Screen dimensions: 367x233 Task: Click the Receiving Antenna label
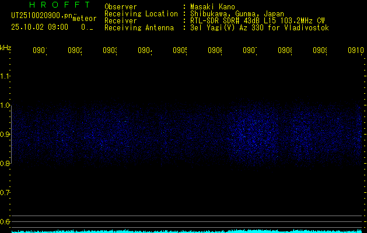pyautogui.click(x=139, y=28)
